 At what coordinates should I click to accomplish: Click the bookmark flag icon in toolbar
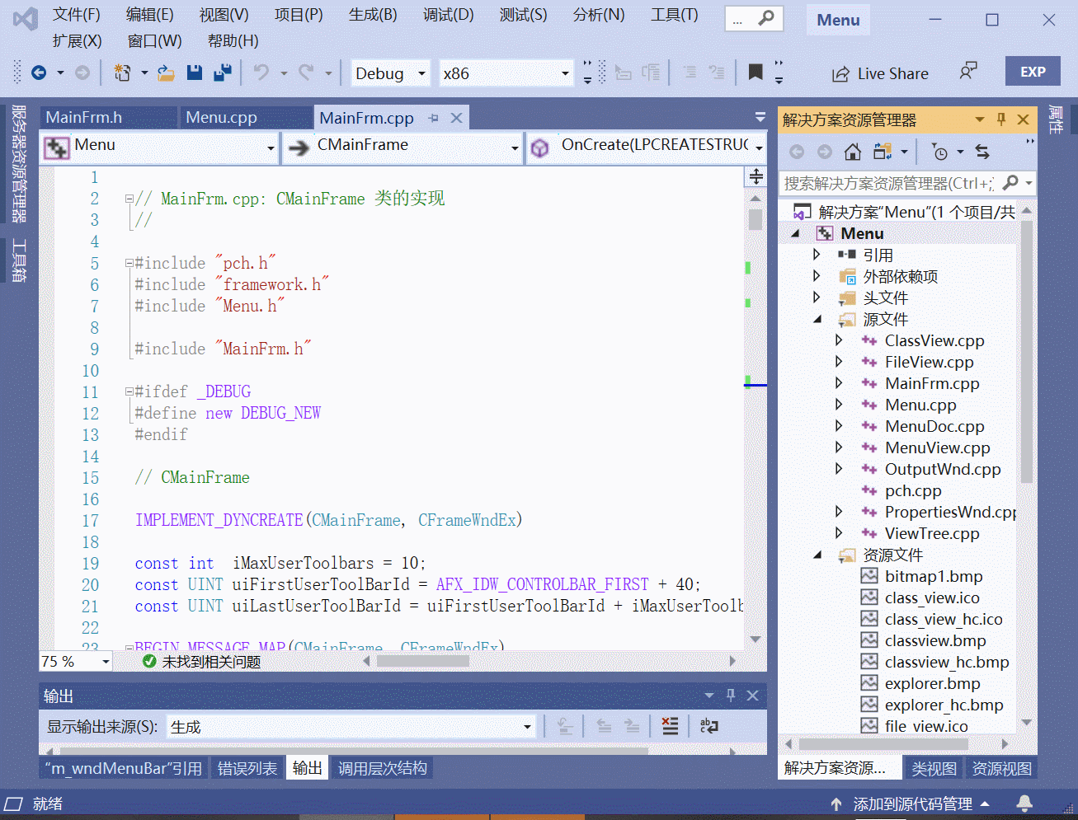[x=756, y=73]
